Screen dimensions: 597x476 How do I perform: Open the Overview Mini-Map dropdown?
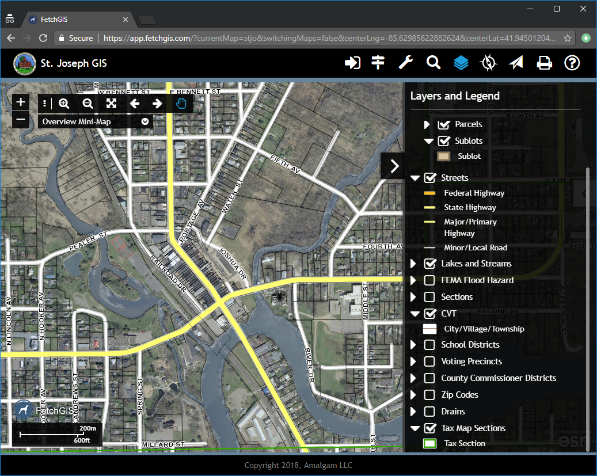point(145,121)
